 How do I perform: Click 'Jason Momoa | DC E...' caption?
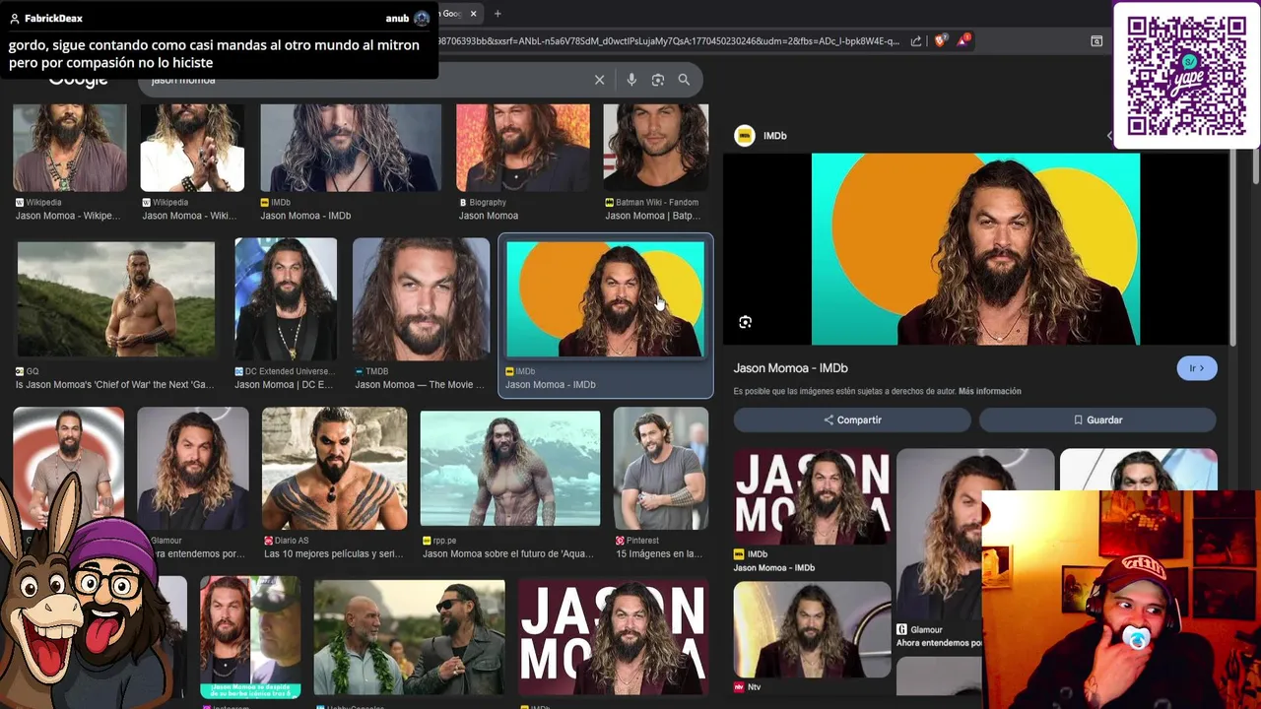pos(284,385)
